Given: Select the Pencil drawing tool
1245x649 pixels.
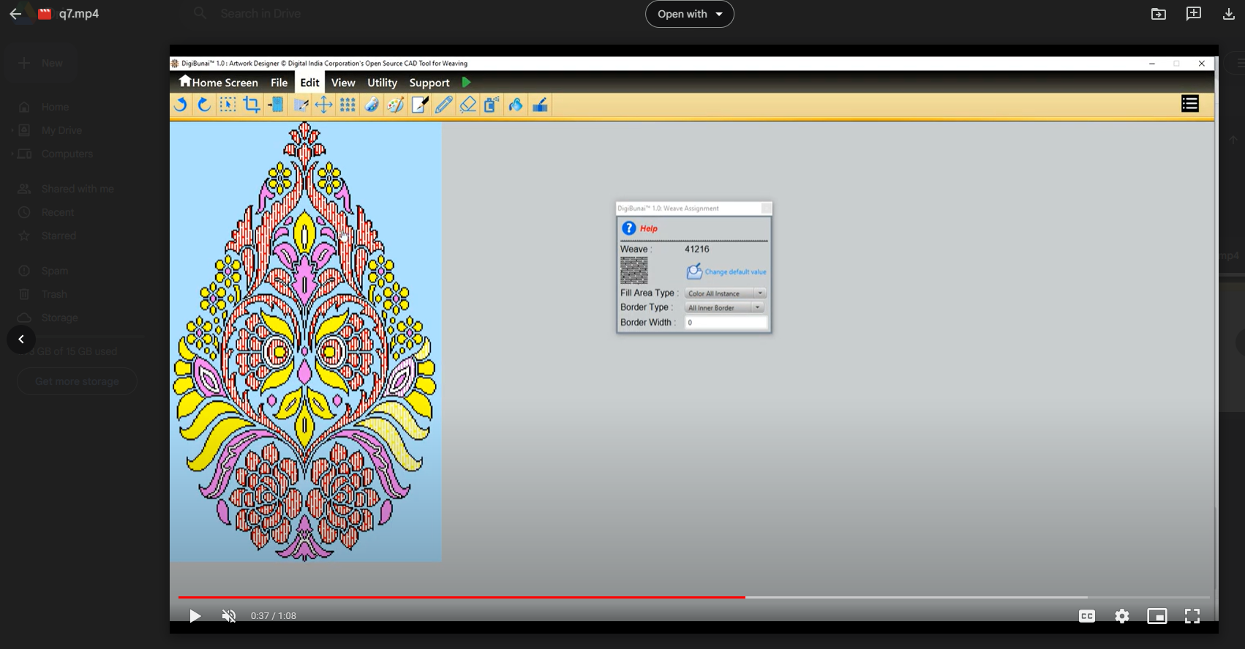Looking at the screenshot, I should click(443, 105).
